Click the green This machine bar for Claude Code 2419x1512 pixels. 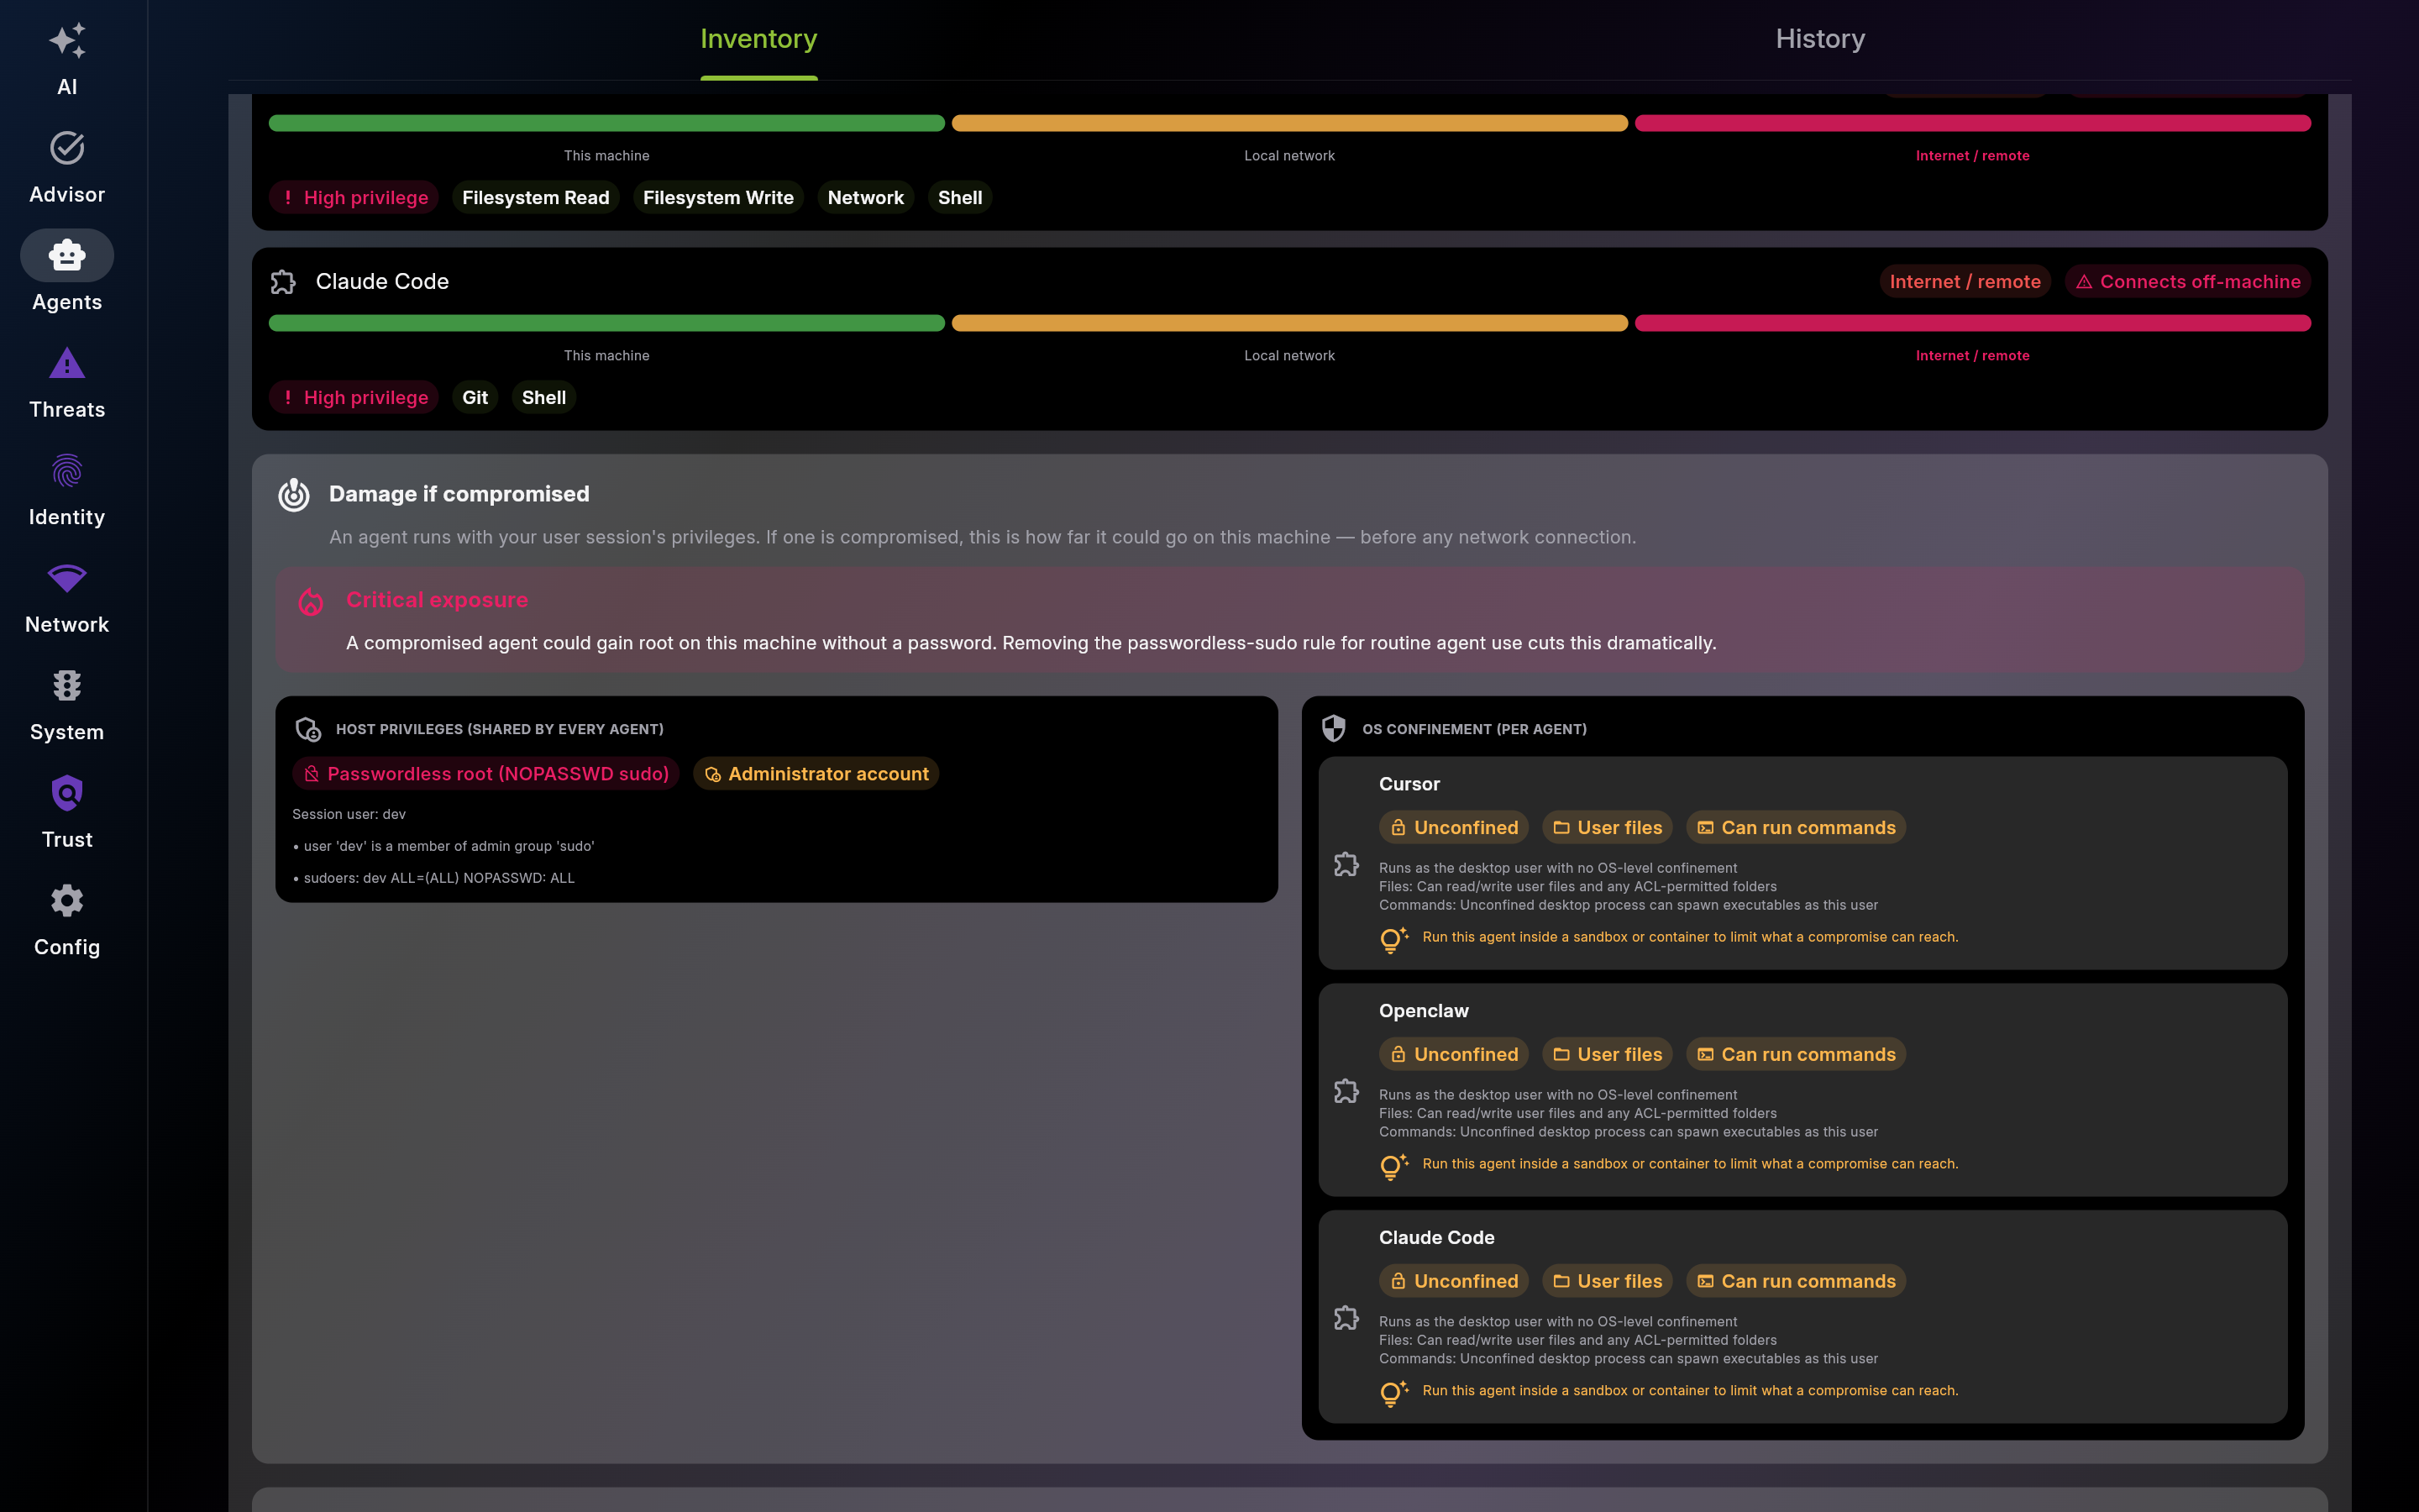point(606,323)
